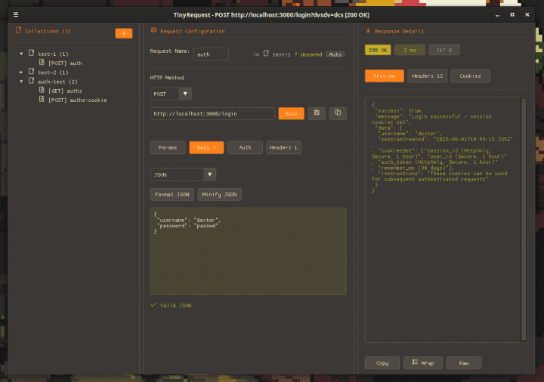Open the response Cookies tab

coord(470,75)
